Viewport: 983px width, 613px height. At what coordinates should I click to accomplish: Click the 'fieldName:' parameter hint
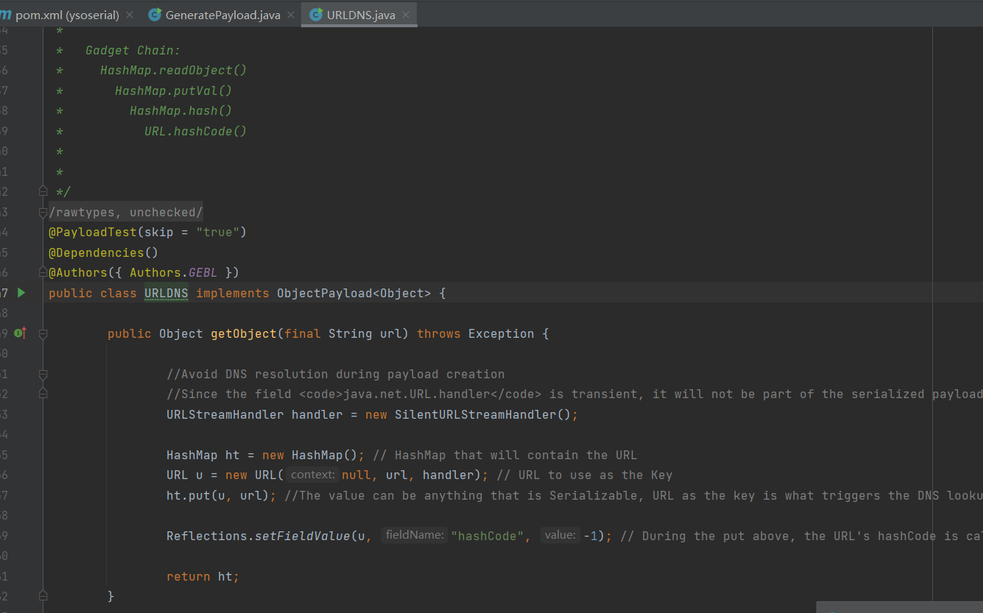[415, 536]
